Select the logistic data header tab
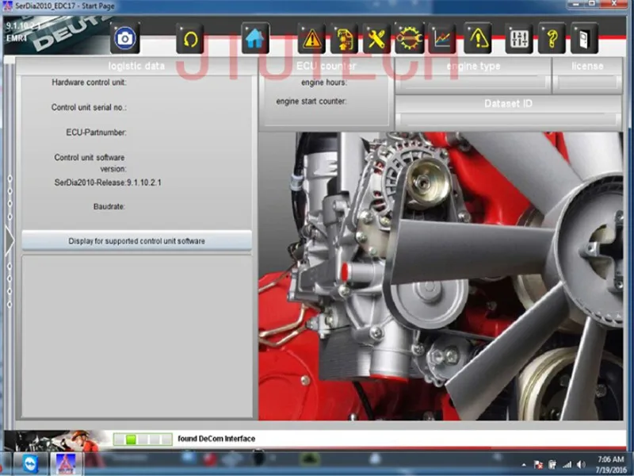Viewport: 634px width, 476px height. [136, 66]
